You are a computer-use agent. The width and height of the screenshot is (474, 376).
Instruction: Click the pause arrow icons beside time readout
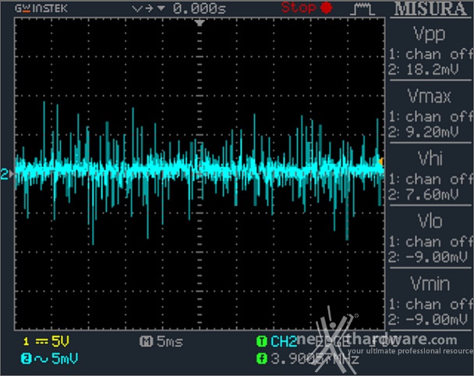coord(148,9)
